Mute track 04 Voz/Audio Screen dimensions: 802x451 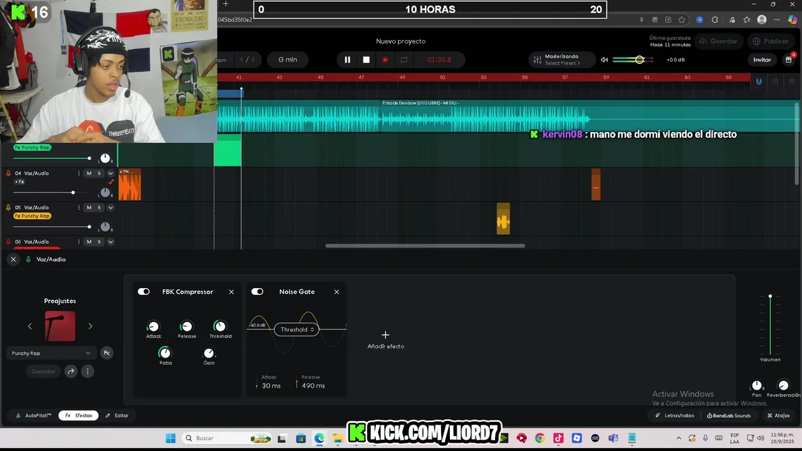pyautogui.click(x=89, y=174)
